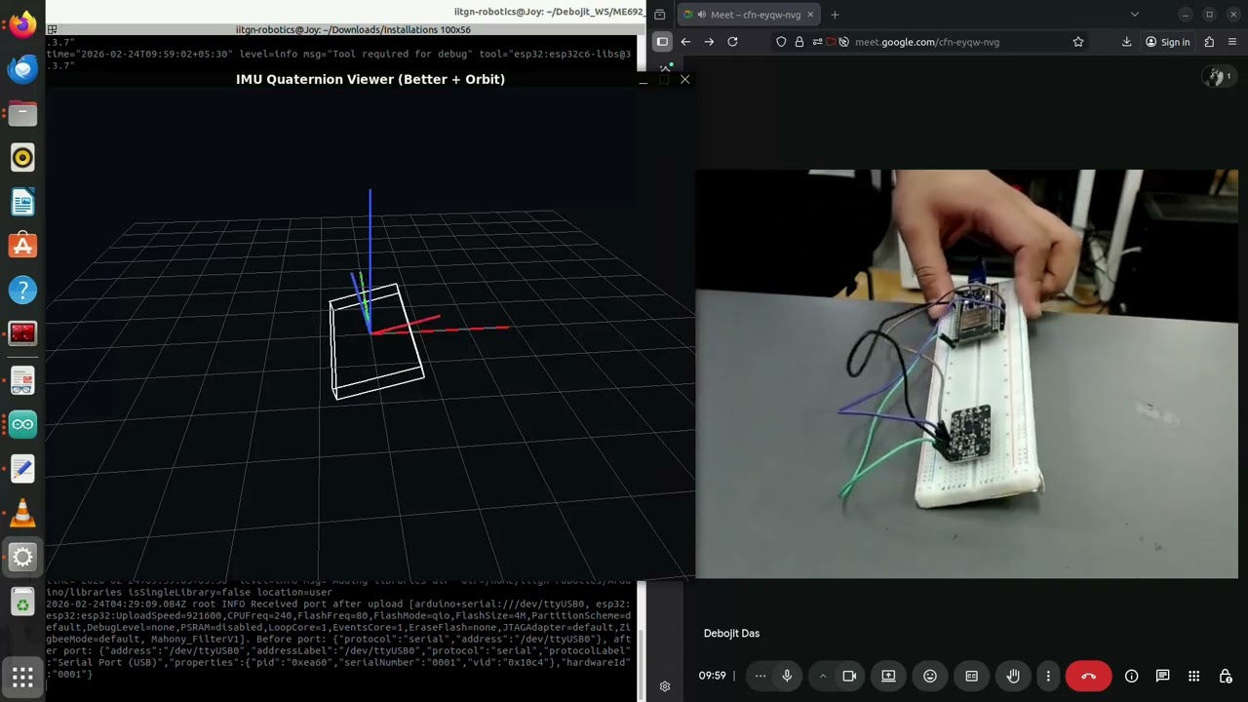The image size is (1248, 702).
Task: Open Ubuntu App Center in the dock
Action: (22, 246)
